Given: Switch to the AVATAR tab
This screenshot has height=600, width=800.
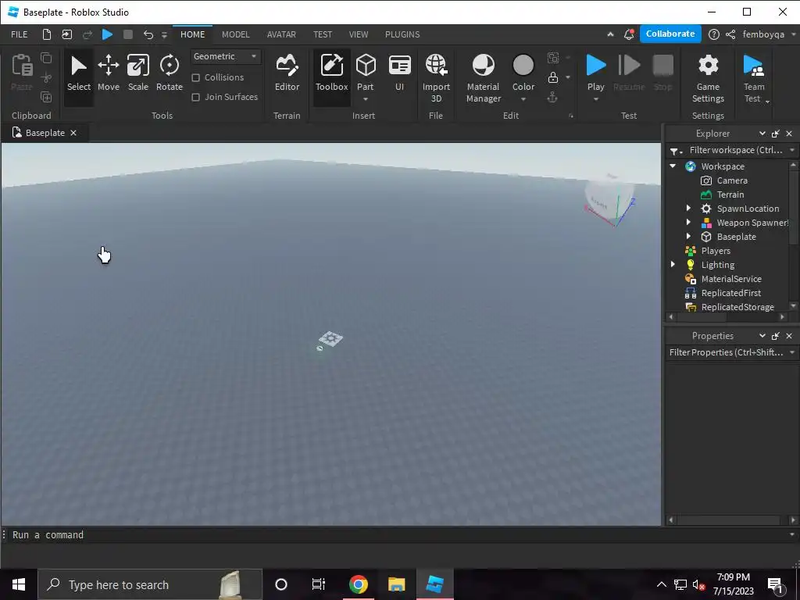Looking at the screenshot, I should (281, 34).
